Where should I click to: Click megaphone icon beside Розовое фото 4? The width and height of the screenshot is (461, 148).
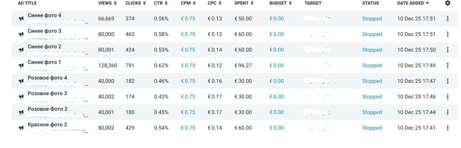tap(21, 81)
